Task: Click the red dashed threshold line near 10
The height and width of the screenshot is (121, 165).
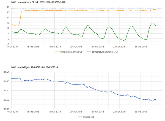Action: 82,30
